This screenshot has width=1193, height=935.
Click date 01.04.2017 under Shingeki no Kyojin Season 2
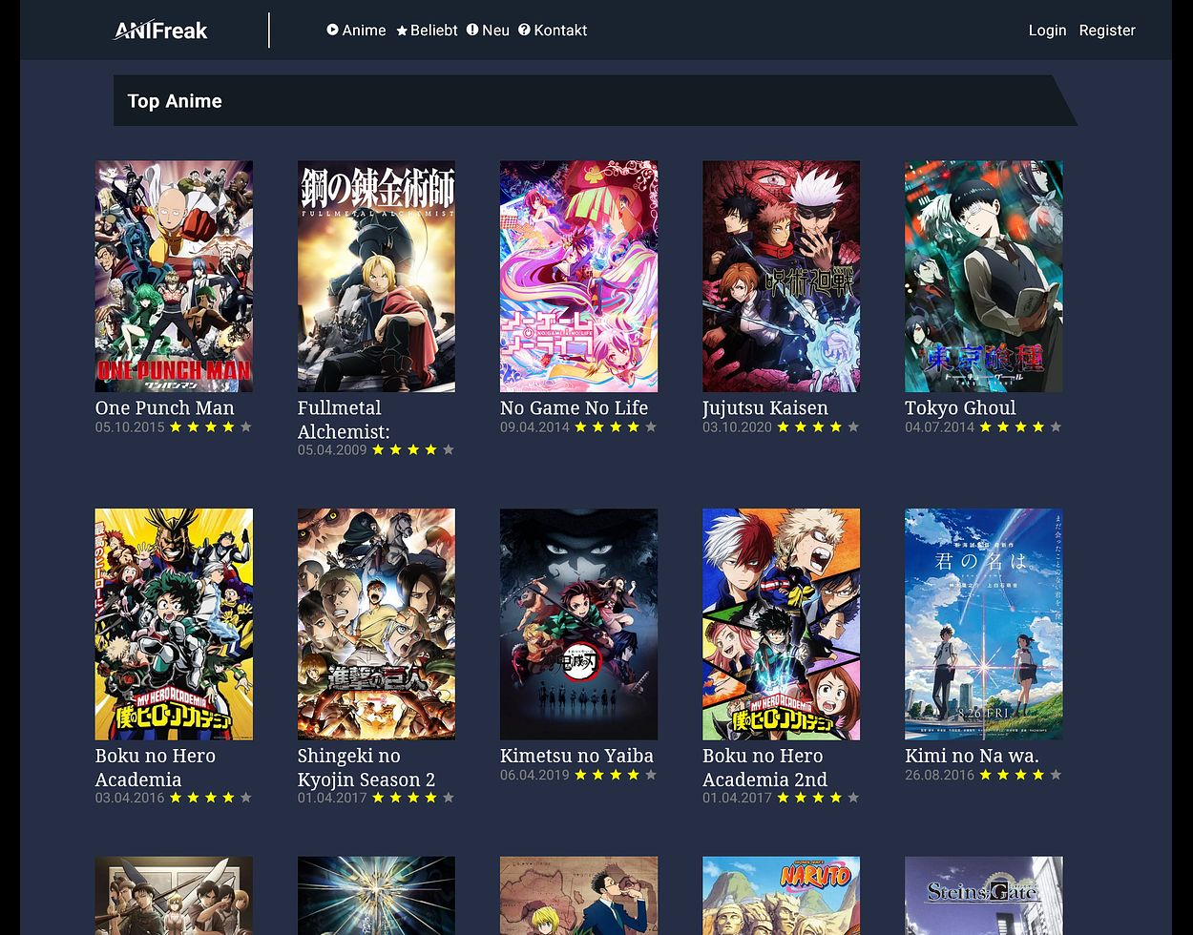[x=332, y=799]
